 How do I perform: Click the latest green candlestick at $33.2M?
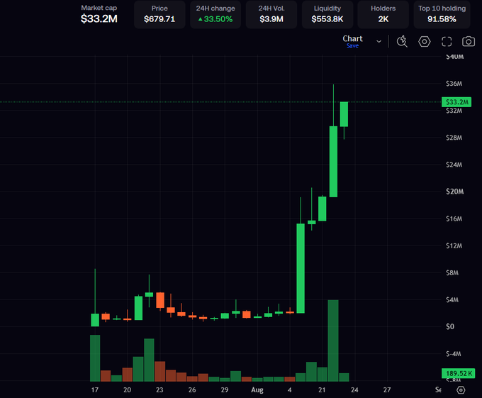pyautogui.click(x=344, y=114)
